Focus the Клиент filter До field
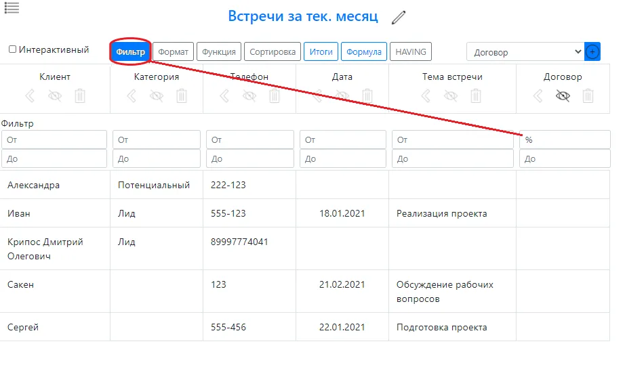The width and height of the screenshot is (625, 392). [54, 158]
